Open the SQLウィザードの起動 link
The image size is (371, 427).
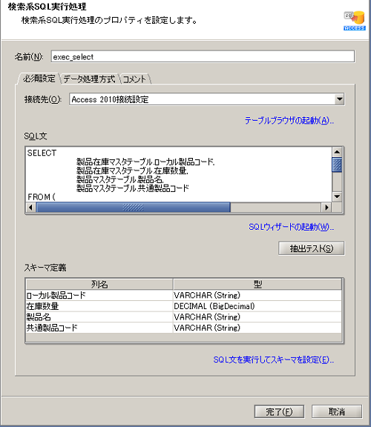click(292, 227)
